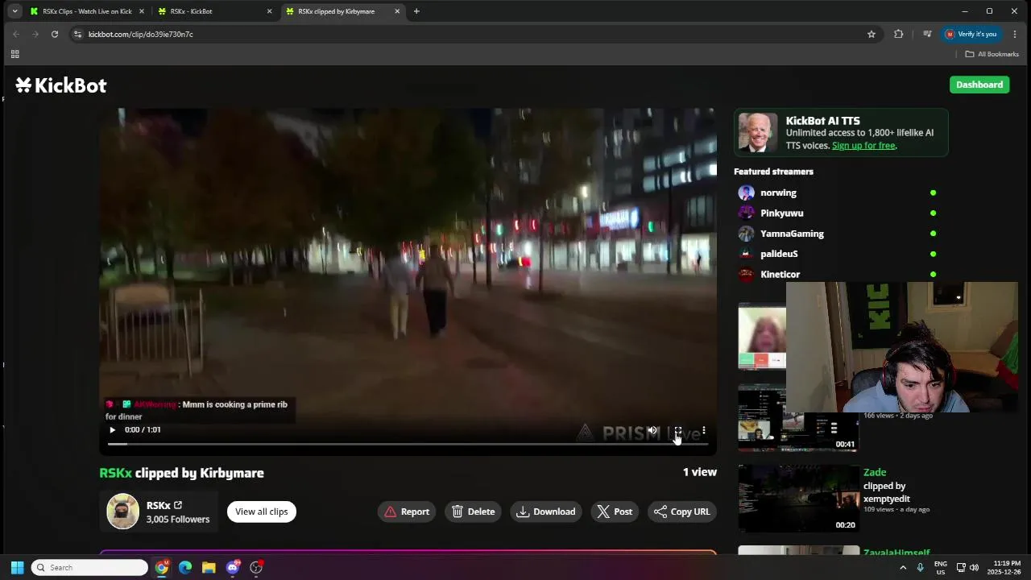Open Chrome's three-dot menu
Viewport: 1031px width, 580px height.
(1015, 34)
